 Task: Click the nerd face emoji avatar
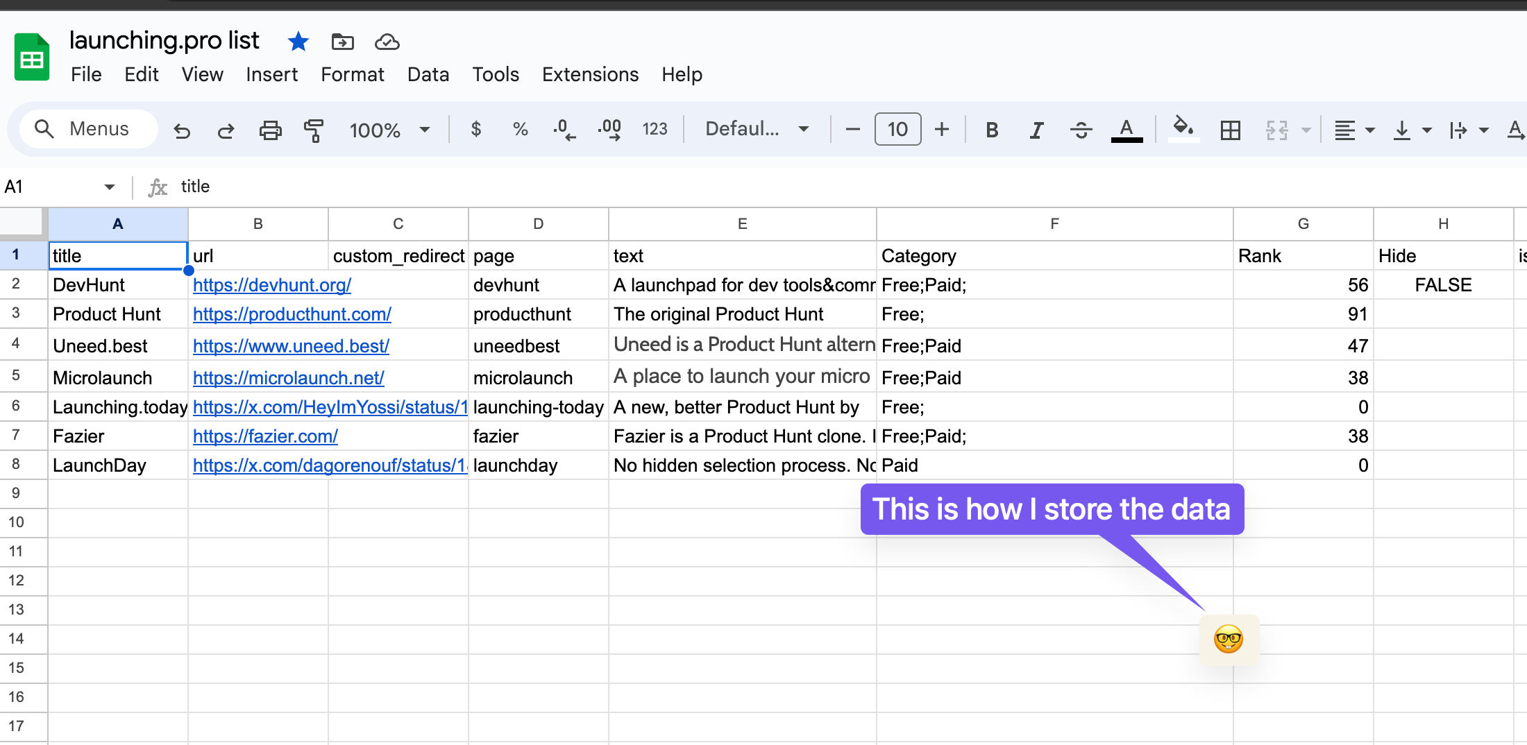click(1229, 640)
